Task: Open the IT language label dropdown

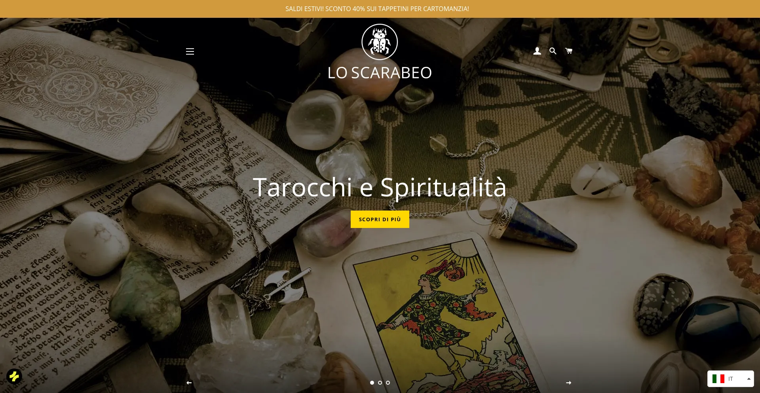Action: coord(731,379)
